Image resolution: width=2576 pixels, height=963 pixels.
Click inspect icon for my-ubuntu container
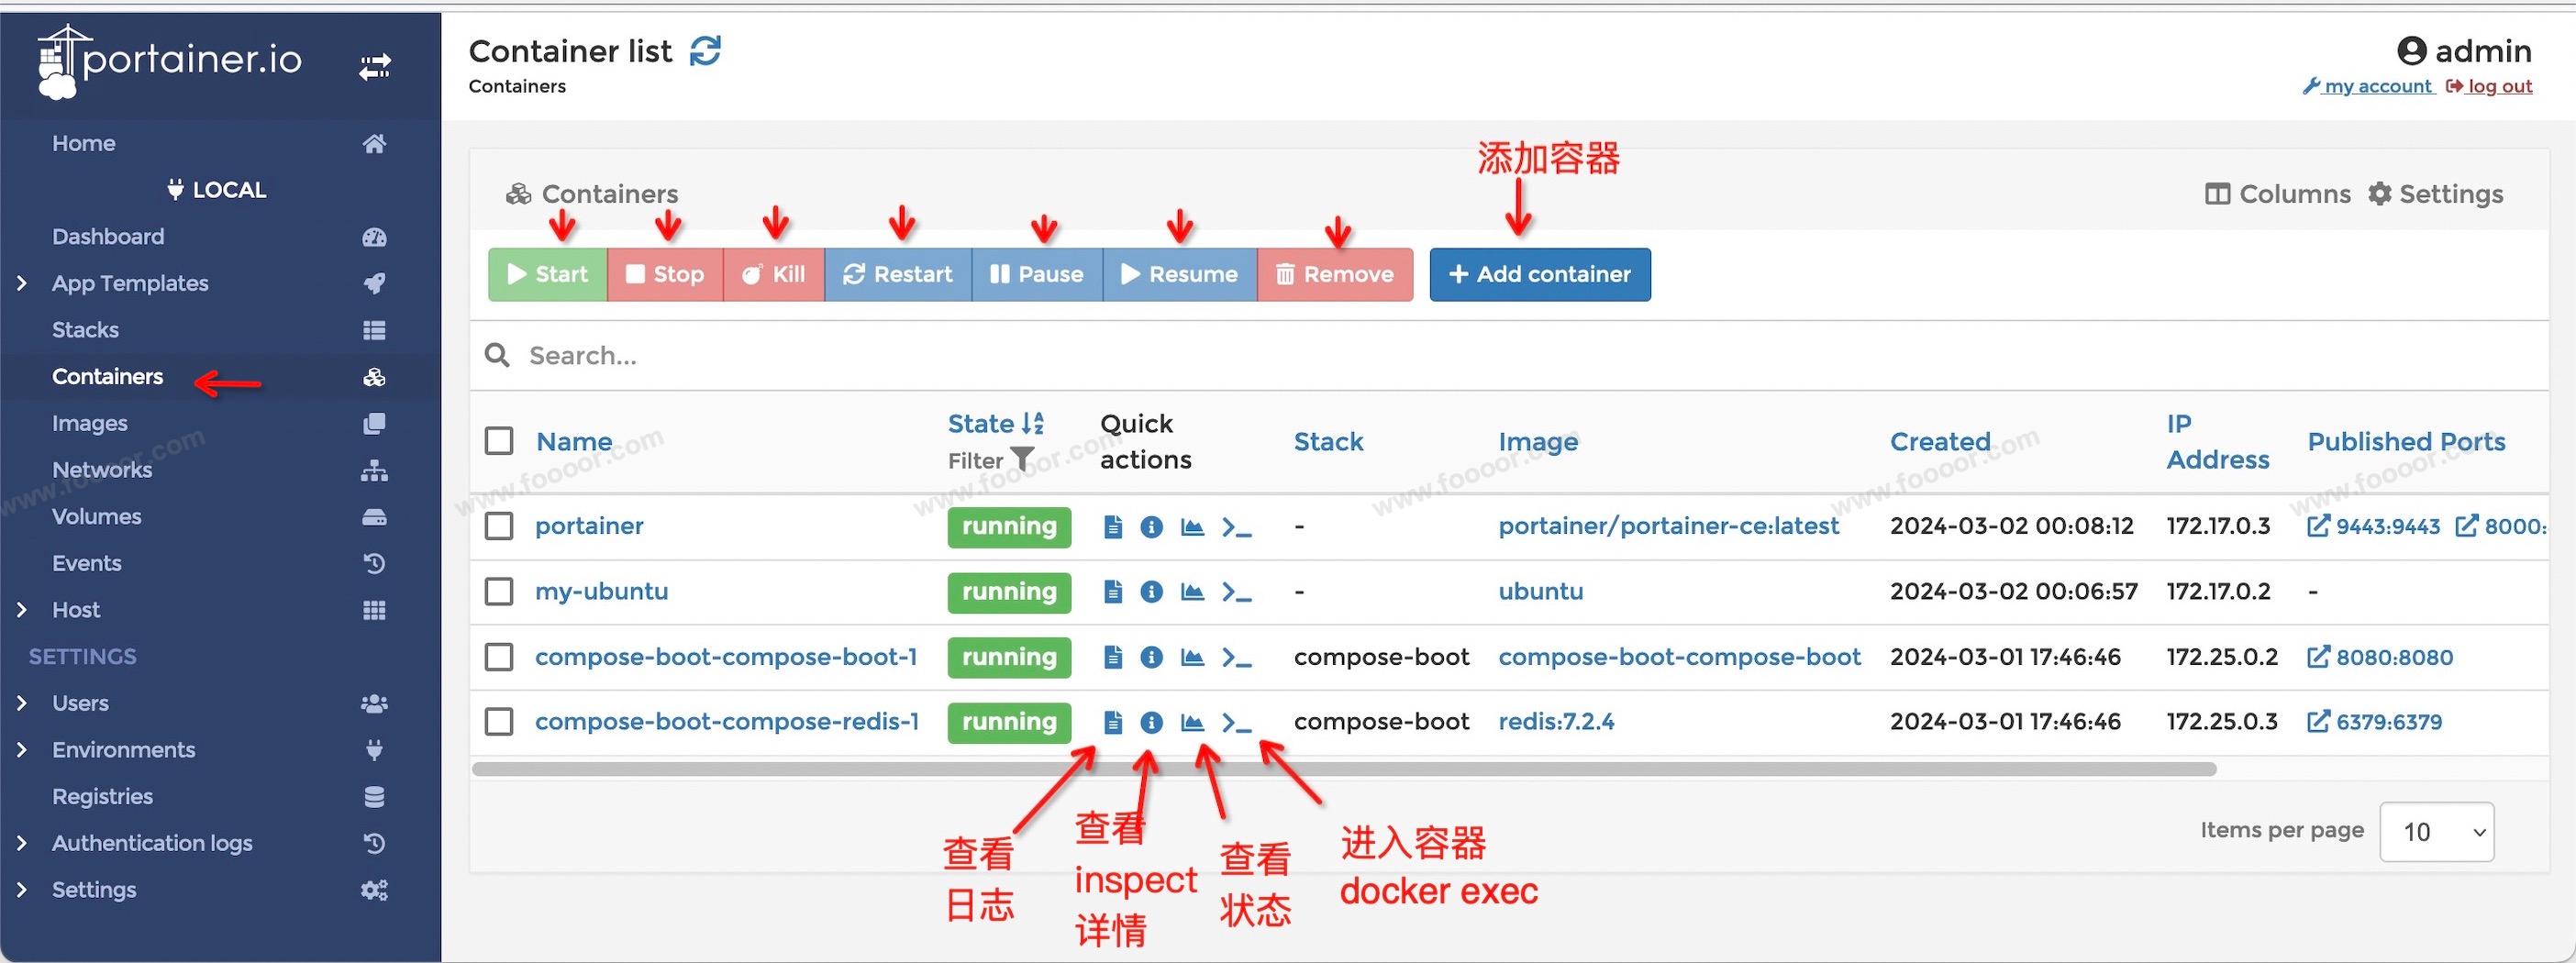(x=1151, y=592)
